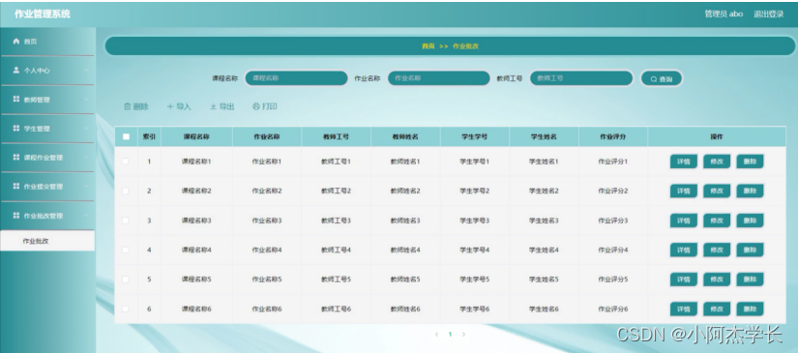Click the grid icon beside 教师管理
The height and width of the screenshot is (353, 798).
pos(16,100)
